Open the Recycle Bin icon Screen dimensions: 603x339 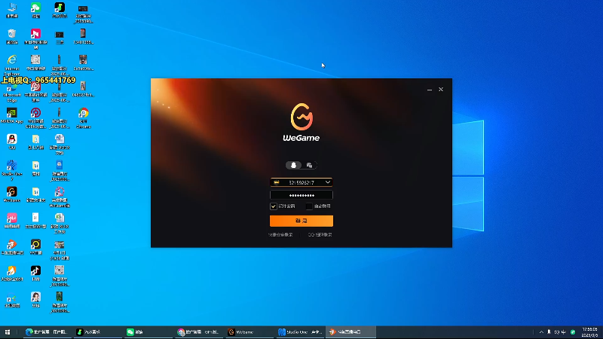tap(12, 36)
